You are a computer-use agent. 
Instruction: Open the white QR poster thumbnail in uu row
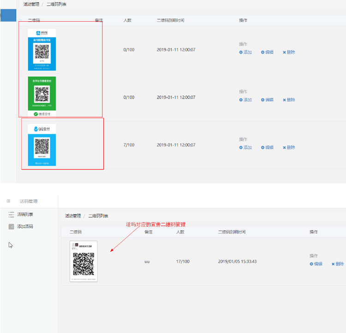[84, 261]
